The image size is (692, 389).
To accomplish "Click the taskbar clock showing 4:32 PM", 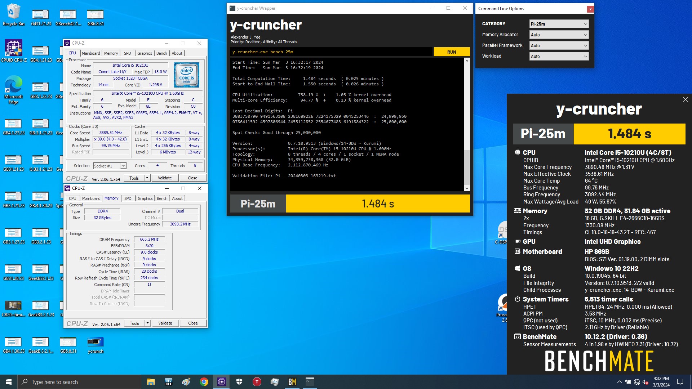I will coord(661,382).
